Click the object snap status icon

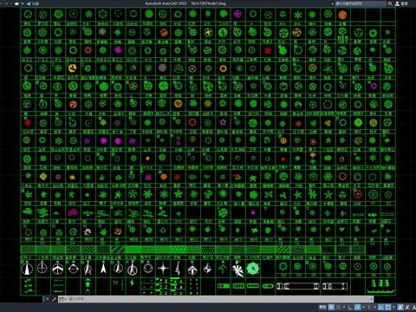(388, 307)
